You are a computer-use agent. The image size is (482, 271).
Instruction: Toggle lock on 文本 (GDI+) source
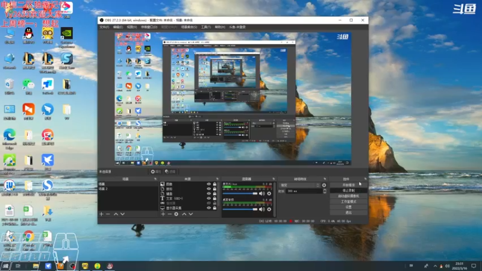[214, 199]
